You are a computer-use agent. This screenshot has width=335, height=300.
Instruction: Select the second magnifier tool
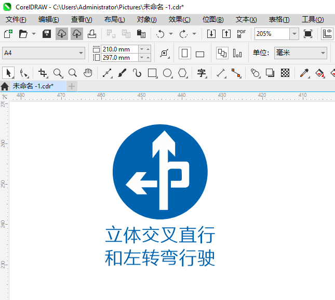click(x=73, y=73)
